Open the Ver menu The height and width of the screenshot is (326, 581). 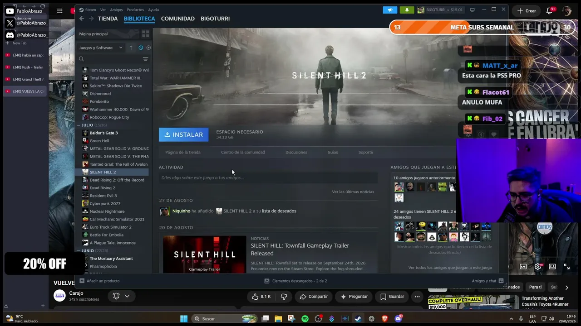tap(103, 10)
